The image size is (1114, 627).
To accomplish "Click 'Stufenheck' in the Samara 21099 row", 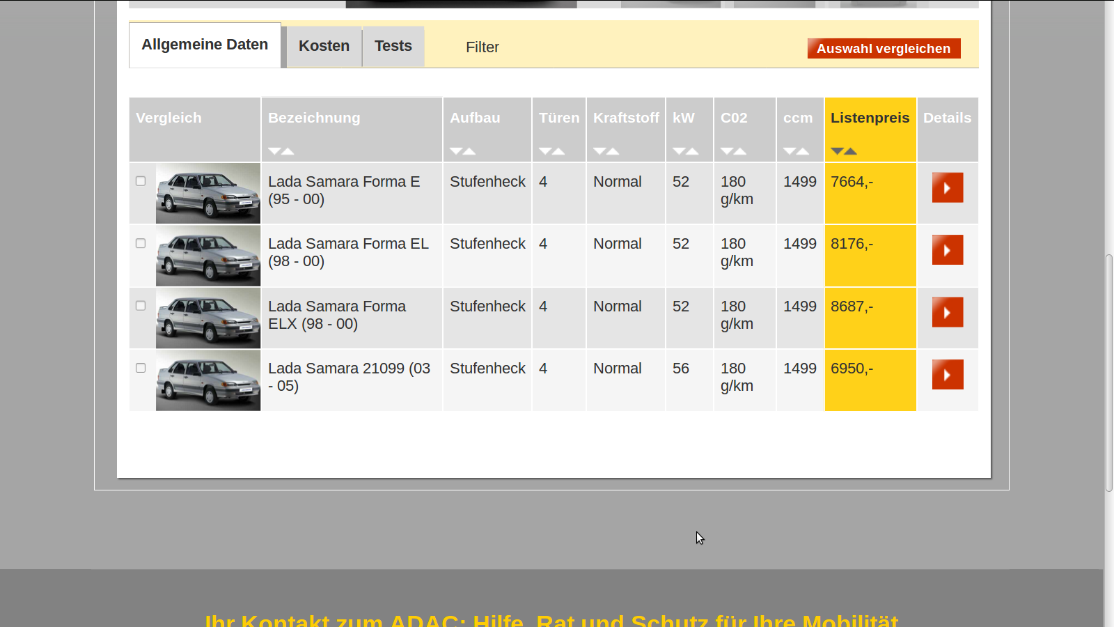I will coord(487,369).
